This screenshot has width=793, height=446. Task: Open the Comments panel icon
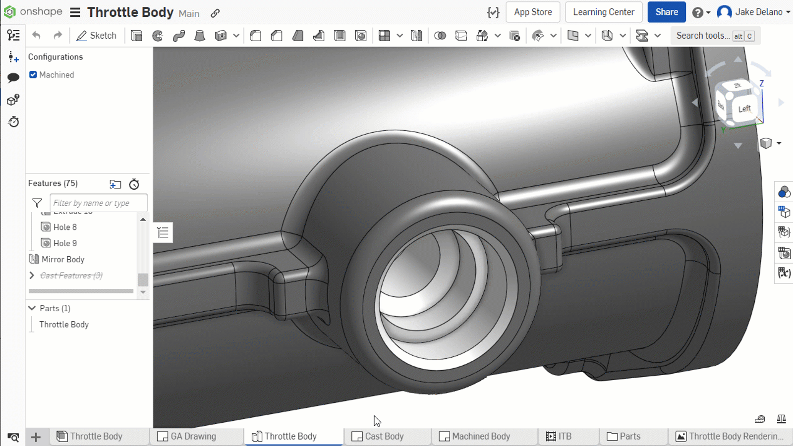click(13, 78)
